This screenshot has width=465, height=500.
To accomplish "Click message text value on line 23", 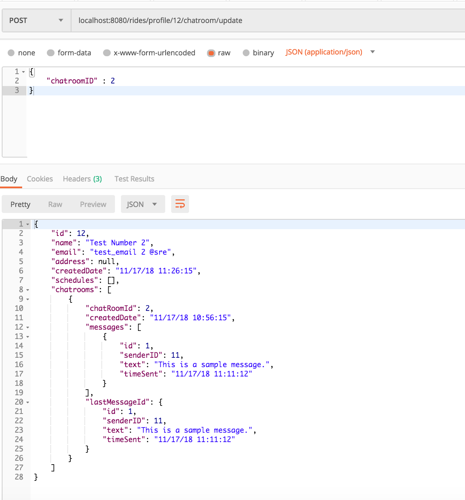I will click(195, 431).
